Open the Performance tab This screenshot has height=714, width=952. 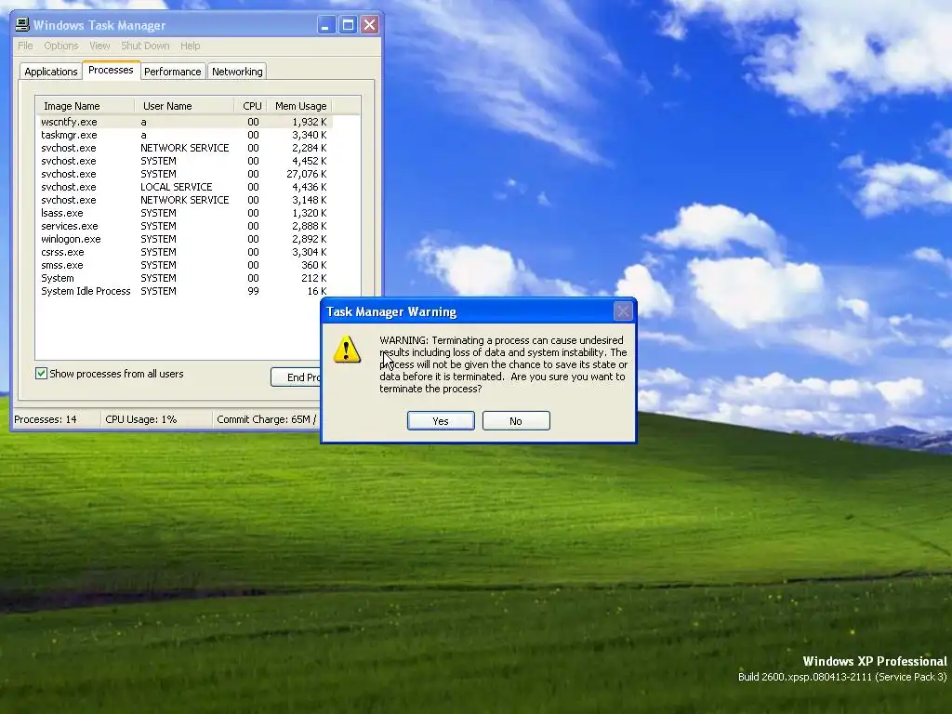tap(172, 72)
